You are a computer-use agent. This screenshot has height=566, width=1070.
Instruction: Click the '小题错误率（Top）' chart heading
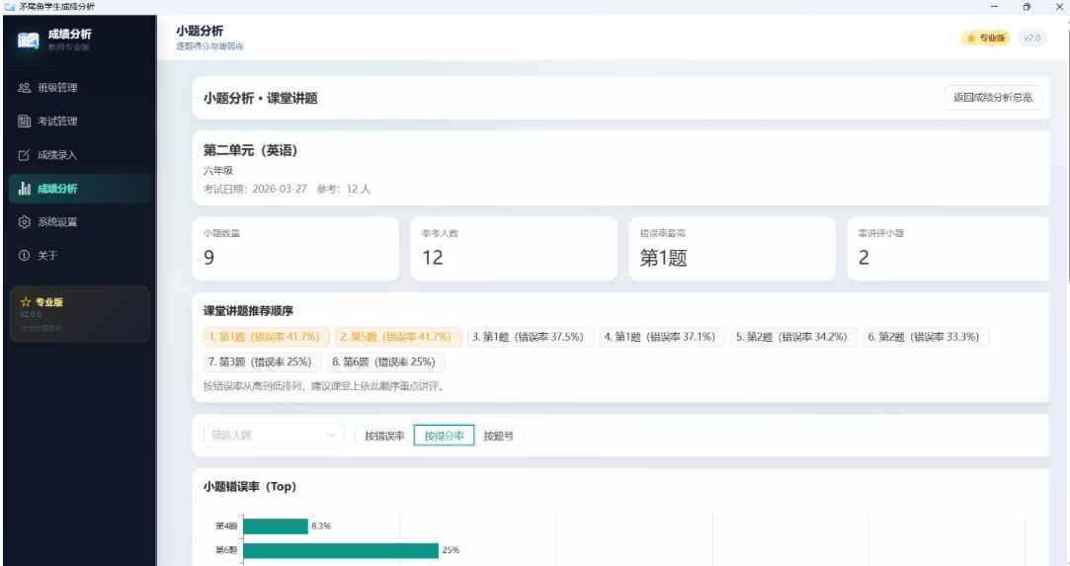tap(250, 487)
